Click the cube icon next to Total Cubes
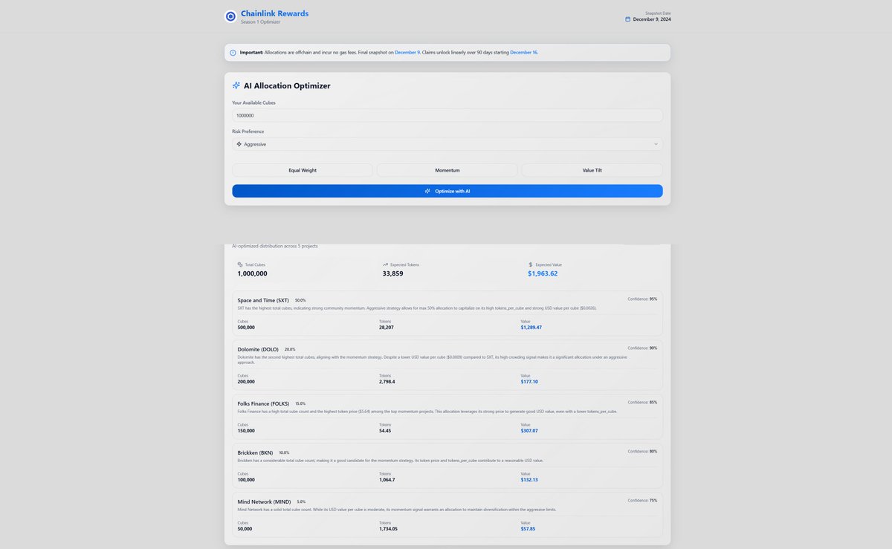This screenshot has width=892, height=549. click(x=240, y=264)
